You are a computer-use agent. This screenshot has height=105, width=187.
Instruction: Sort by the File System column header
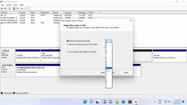[46, 13]
